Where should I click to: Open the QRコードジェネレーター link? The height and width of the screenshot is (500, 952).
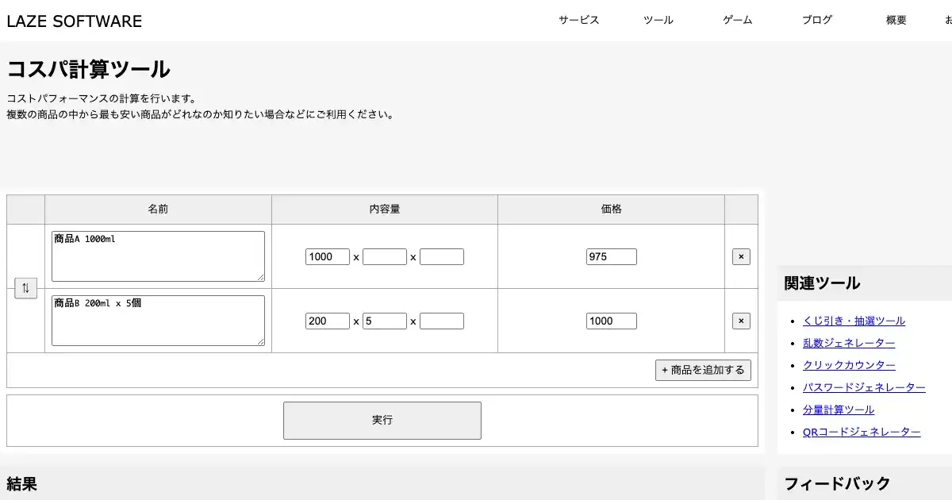click(862, 432)
